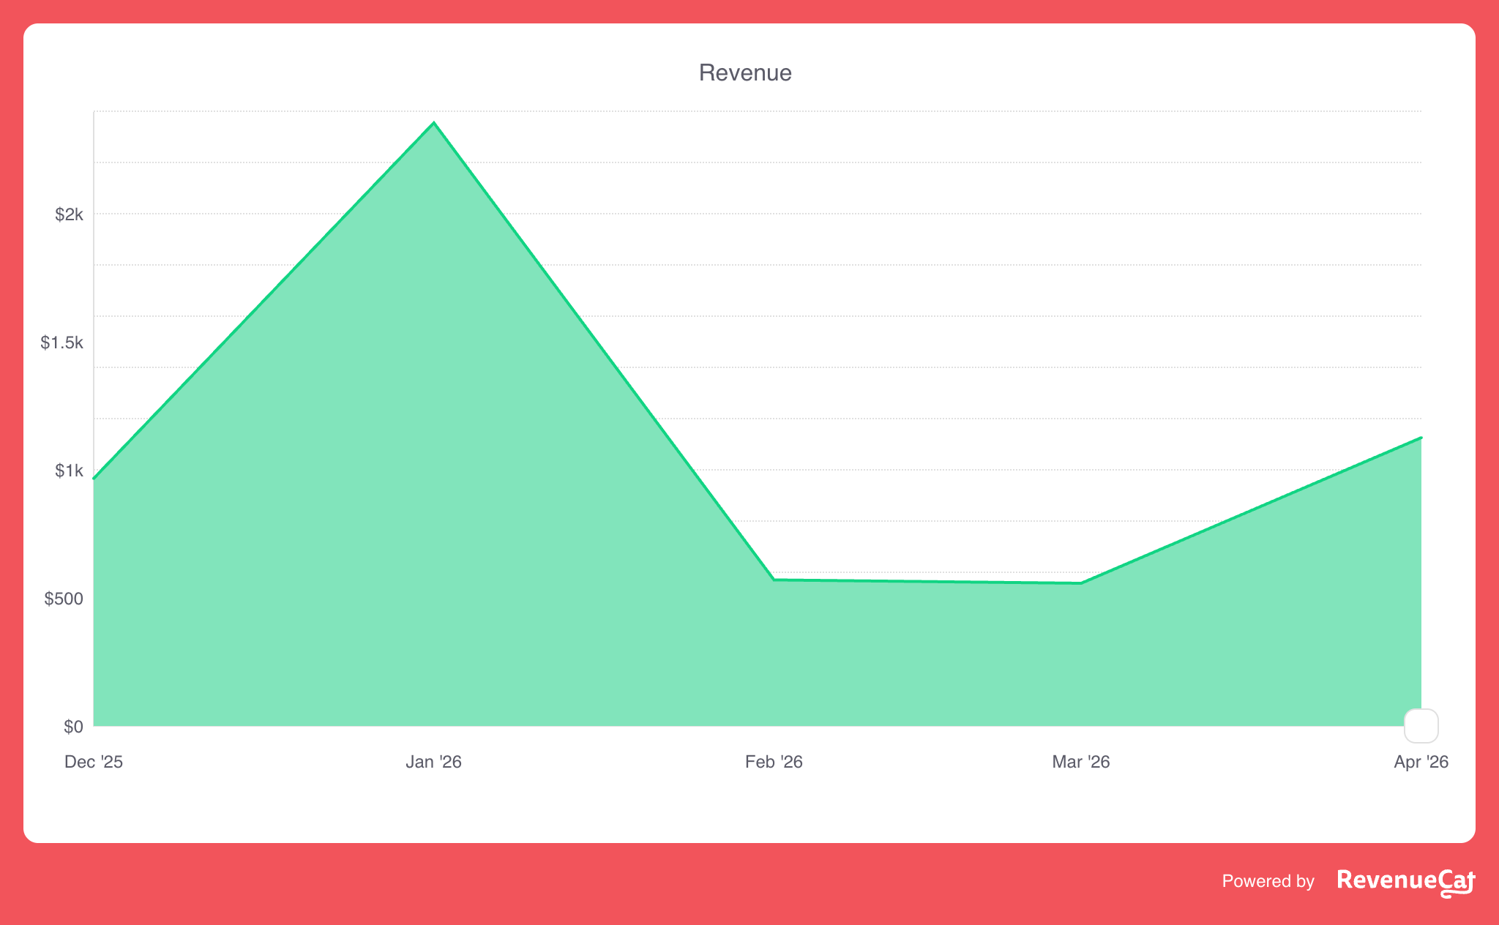The height and width of the screenshot is (925, 1499).
Task: Click the "$0" y-axis label
Action: click(73, 727)
